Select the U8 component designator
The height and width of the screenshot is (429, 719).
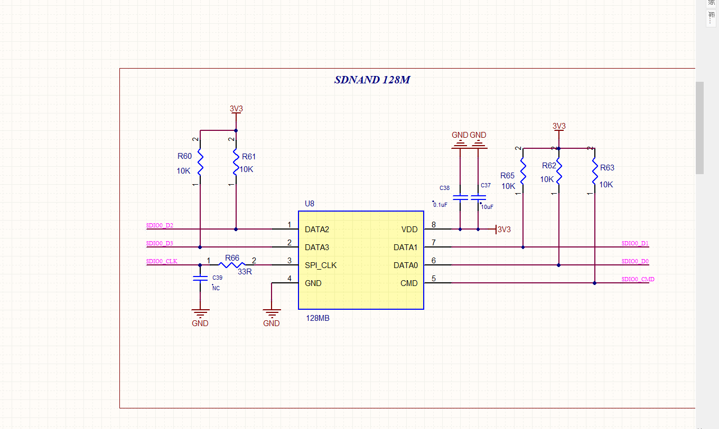310,204
